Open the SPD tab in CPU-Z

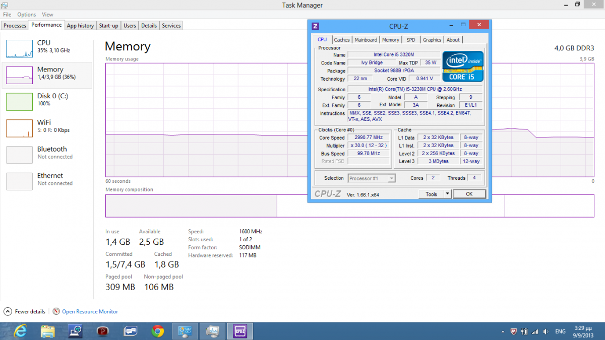pyautogui.click(x=411, y=40)
